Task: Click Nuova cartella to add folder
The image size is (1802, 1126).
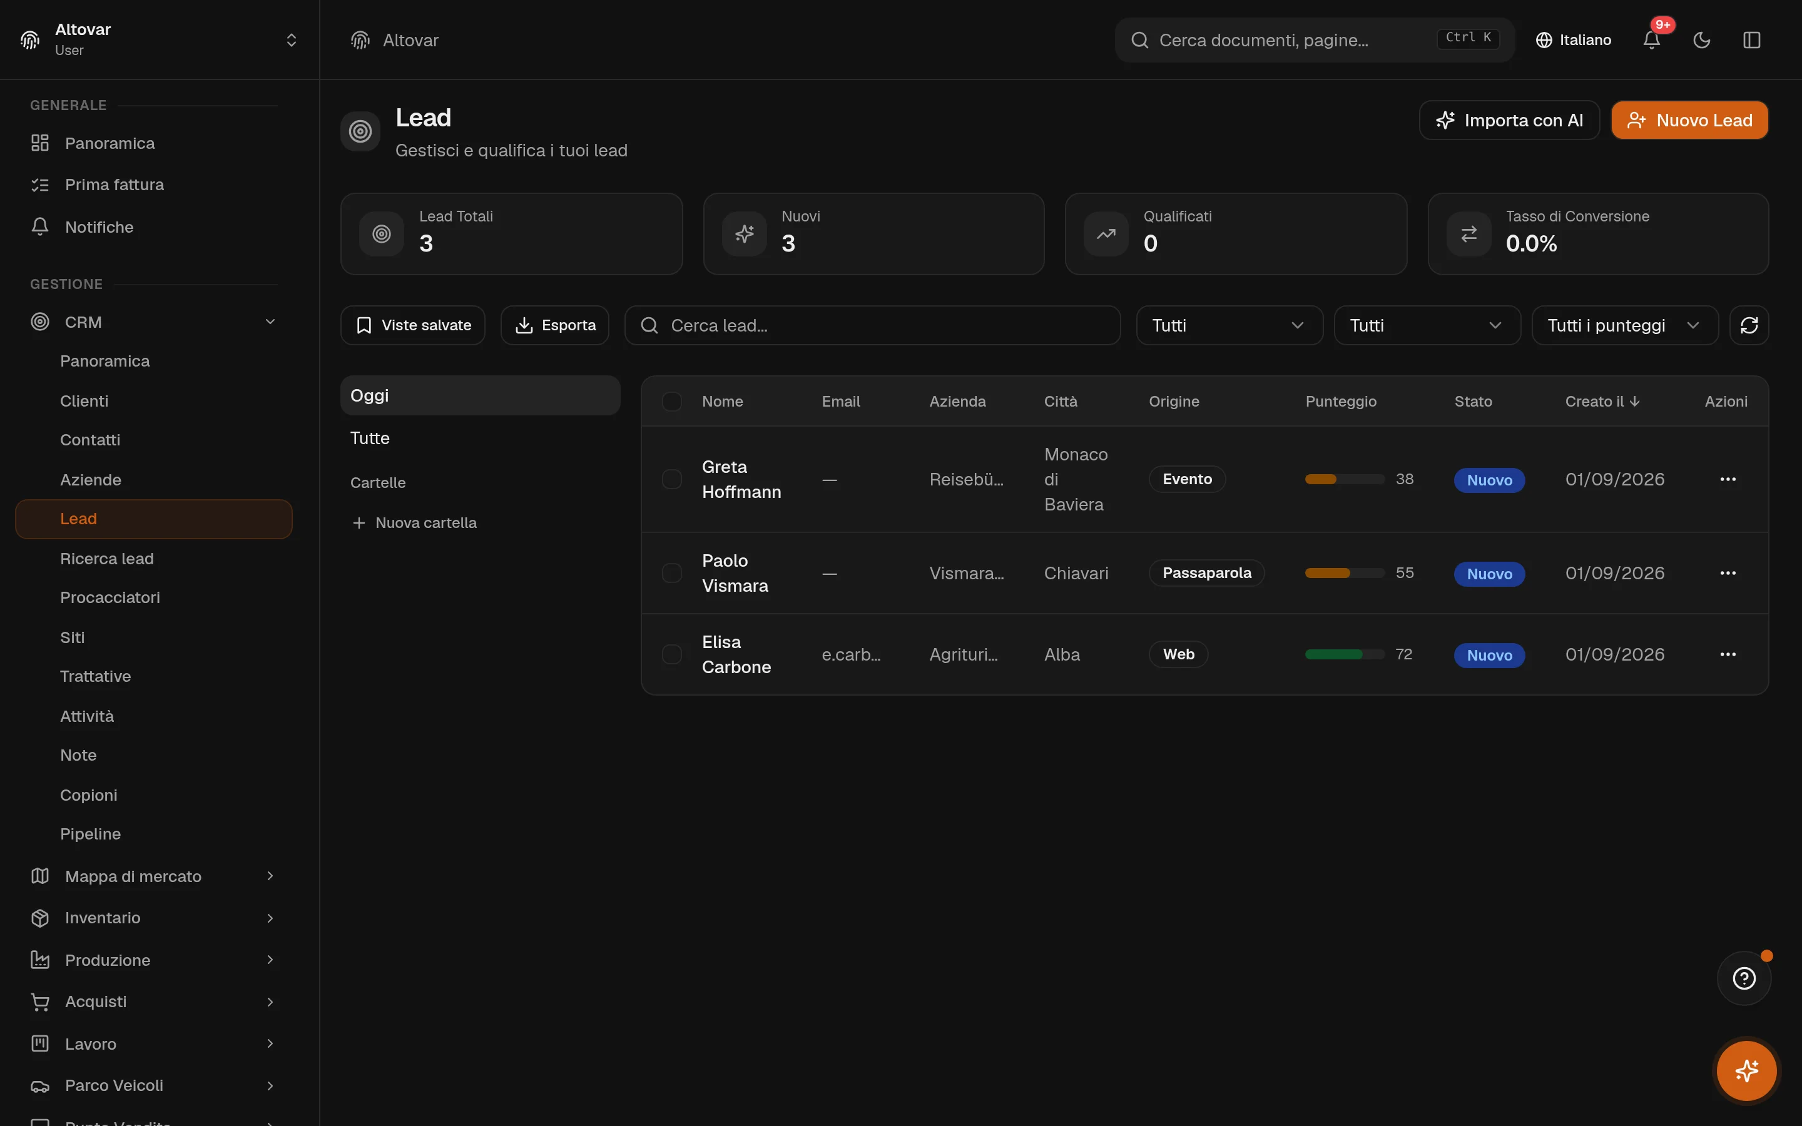Action: coord(414,523)
